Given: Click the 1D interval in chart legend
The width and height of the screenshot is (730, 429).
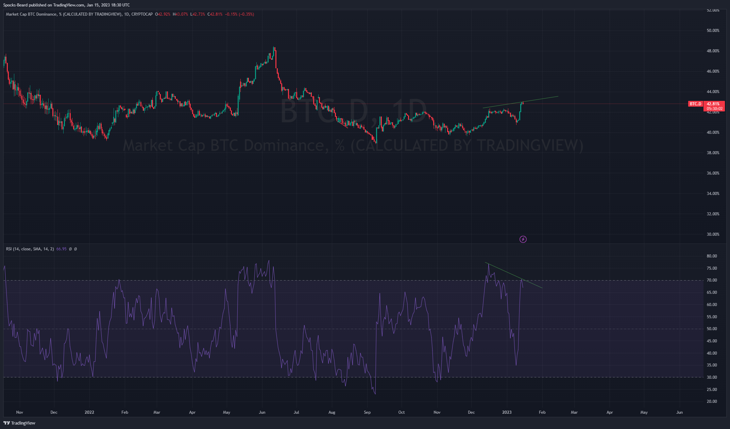Looking at the screenshot, I should click(126, 14).
